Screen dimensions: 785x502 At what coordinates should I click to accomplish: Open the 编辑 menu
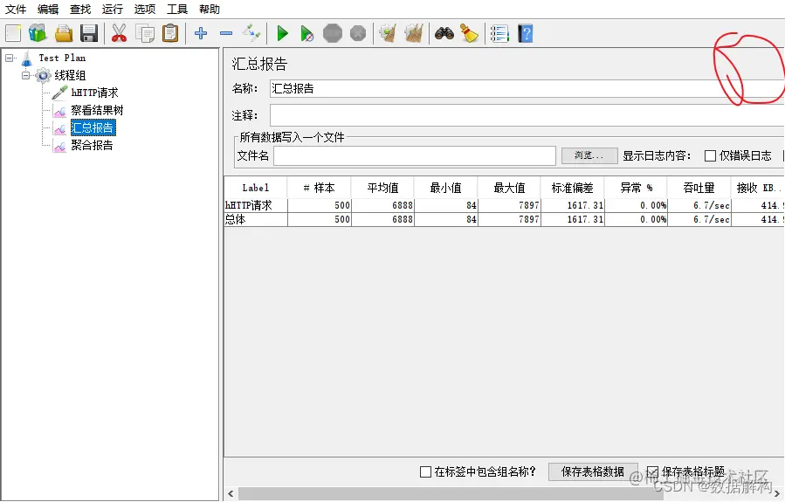[47, 9]
